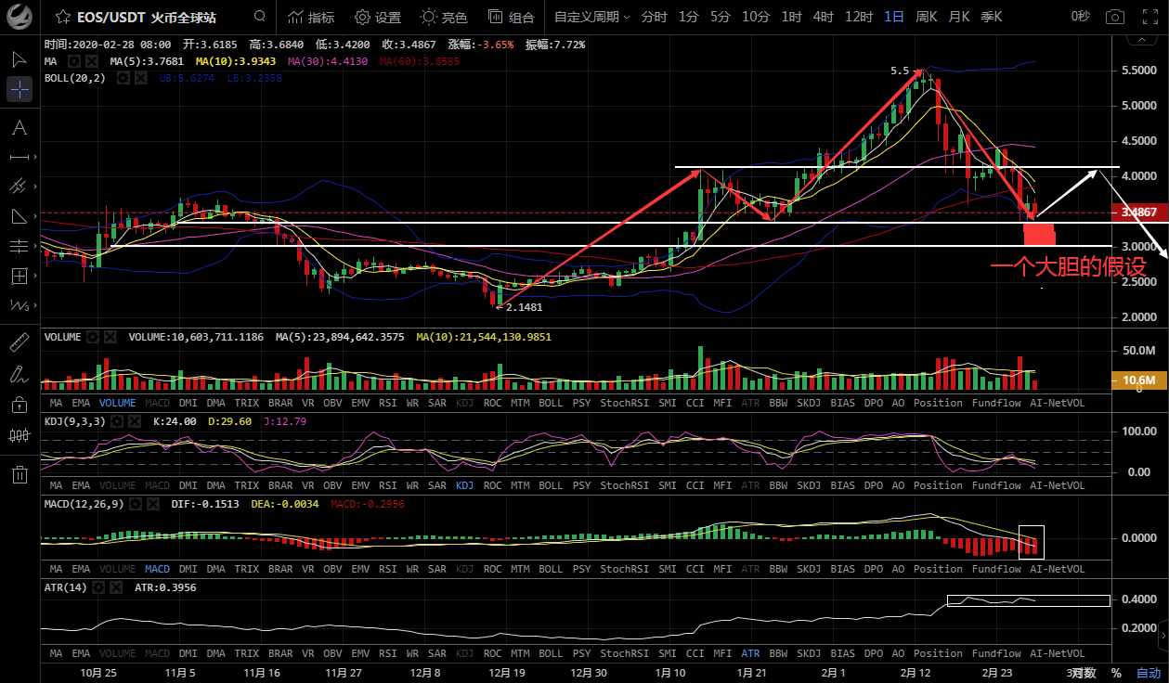The width and height of the screenshot is (1169, 683).
Task: Favorite EOS/USDT with the star
Action: click(x=62, y=17)
